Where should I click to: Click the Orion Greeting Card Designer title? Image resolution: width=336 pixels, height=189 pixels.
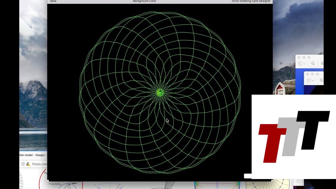[x=251, y=1]
